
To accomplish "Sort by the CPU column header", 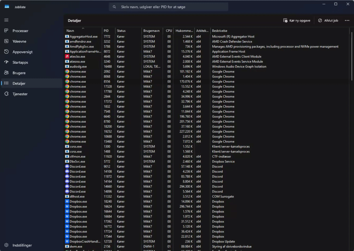I will click(x=168, y=31).
